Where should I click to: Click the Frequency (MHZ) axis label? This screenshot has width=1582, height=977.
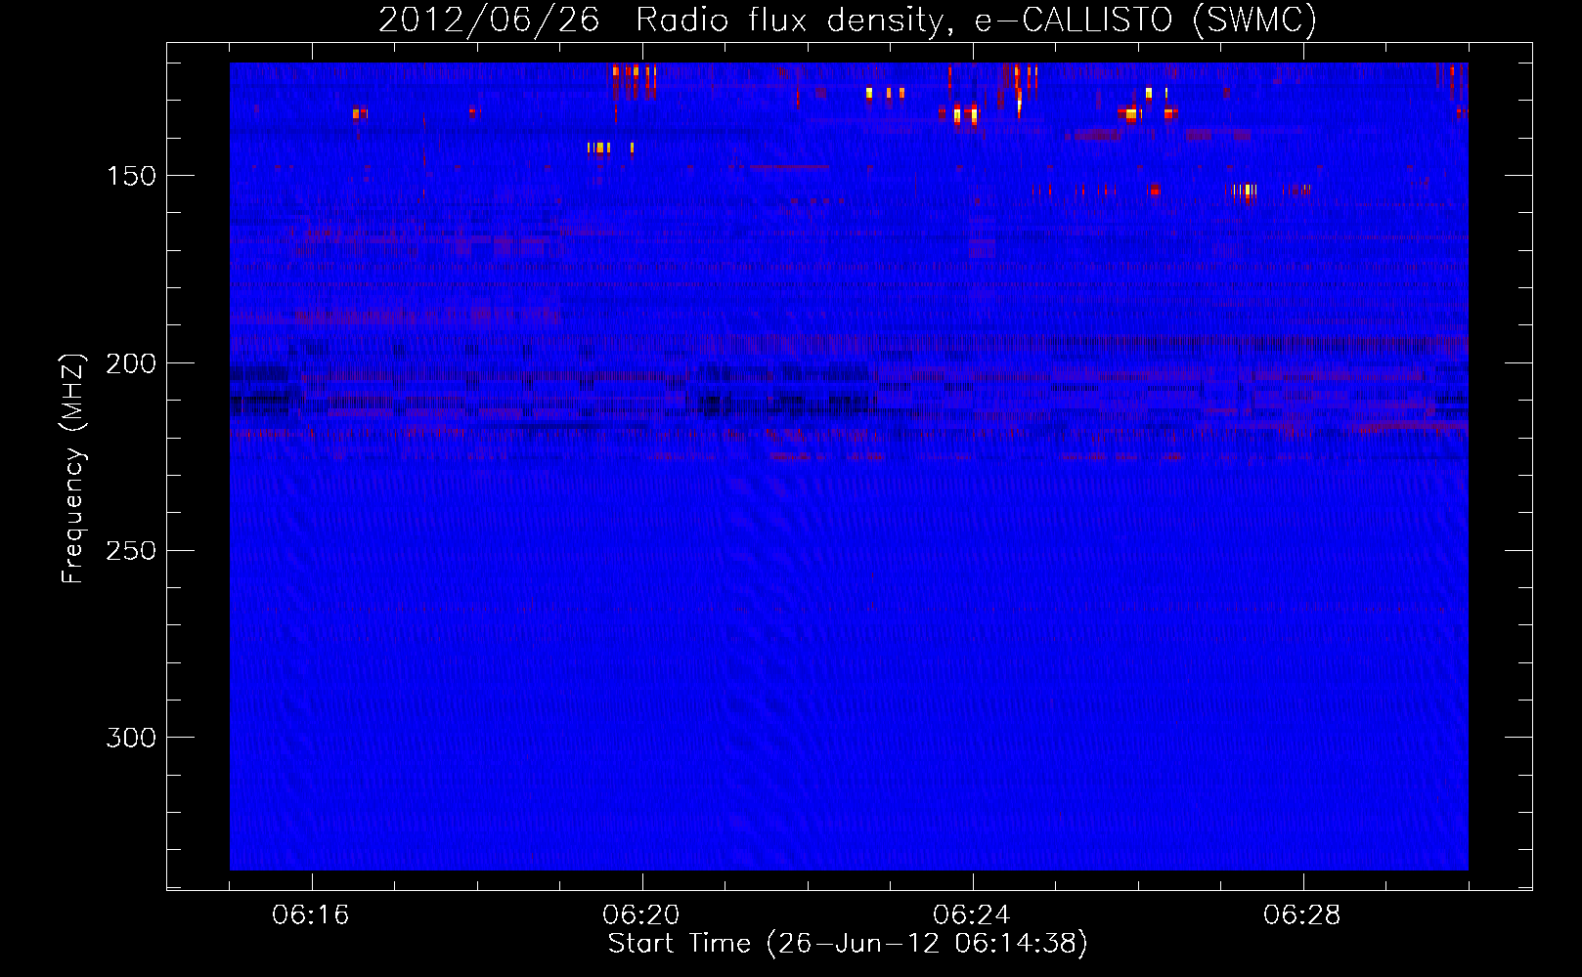click(x=73, y=468)
